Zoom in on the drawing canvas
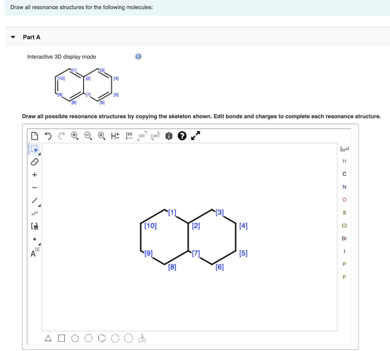 74,136
